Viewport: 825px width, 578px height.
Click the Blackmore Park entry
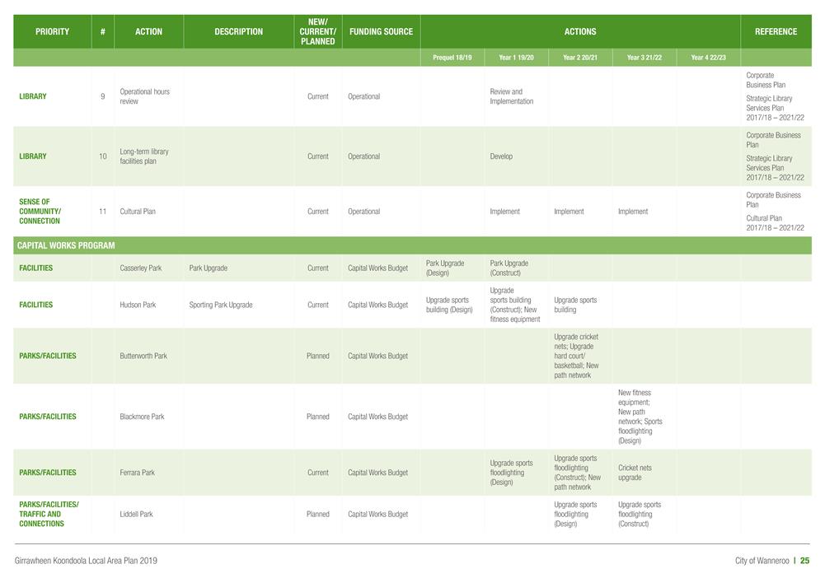click(142, 417)
